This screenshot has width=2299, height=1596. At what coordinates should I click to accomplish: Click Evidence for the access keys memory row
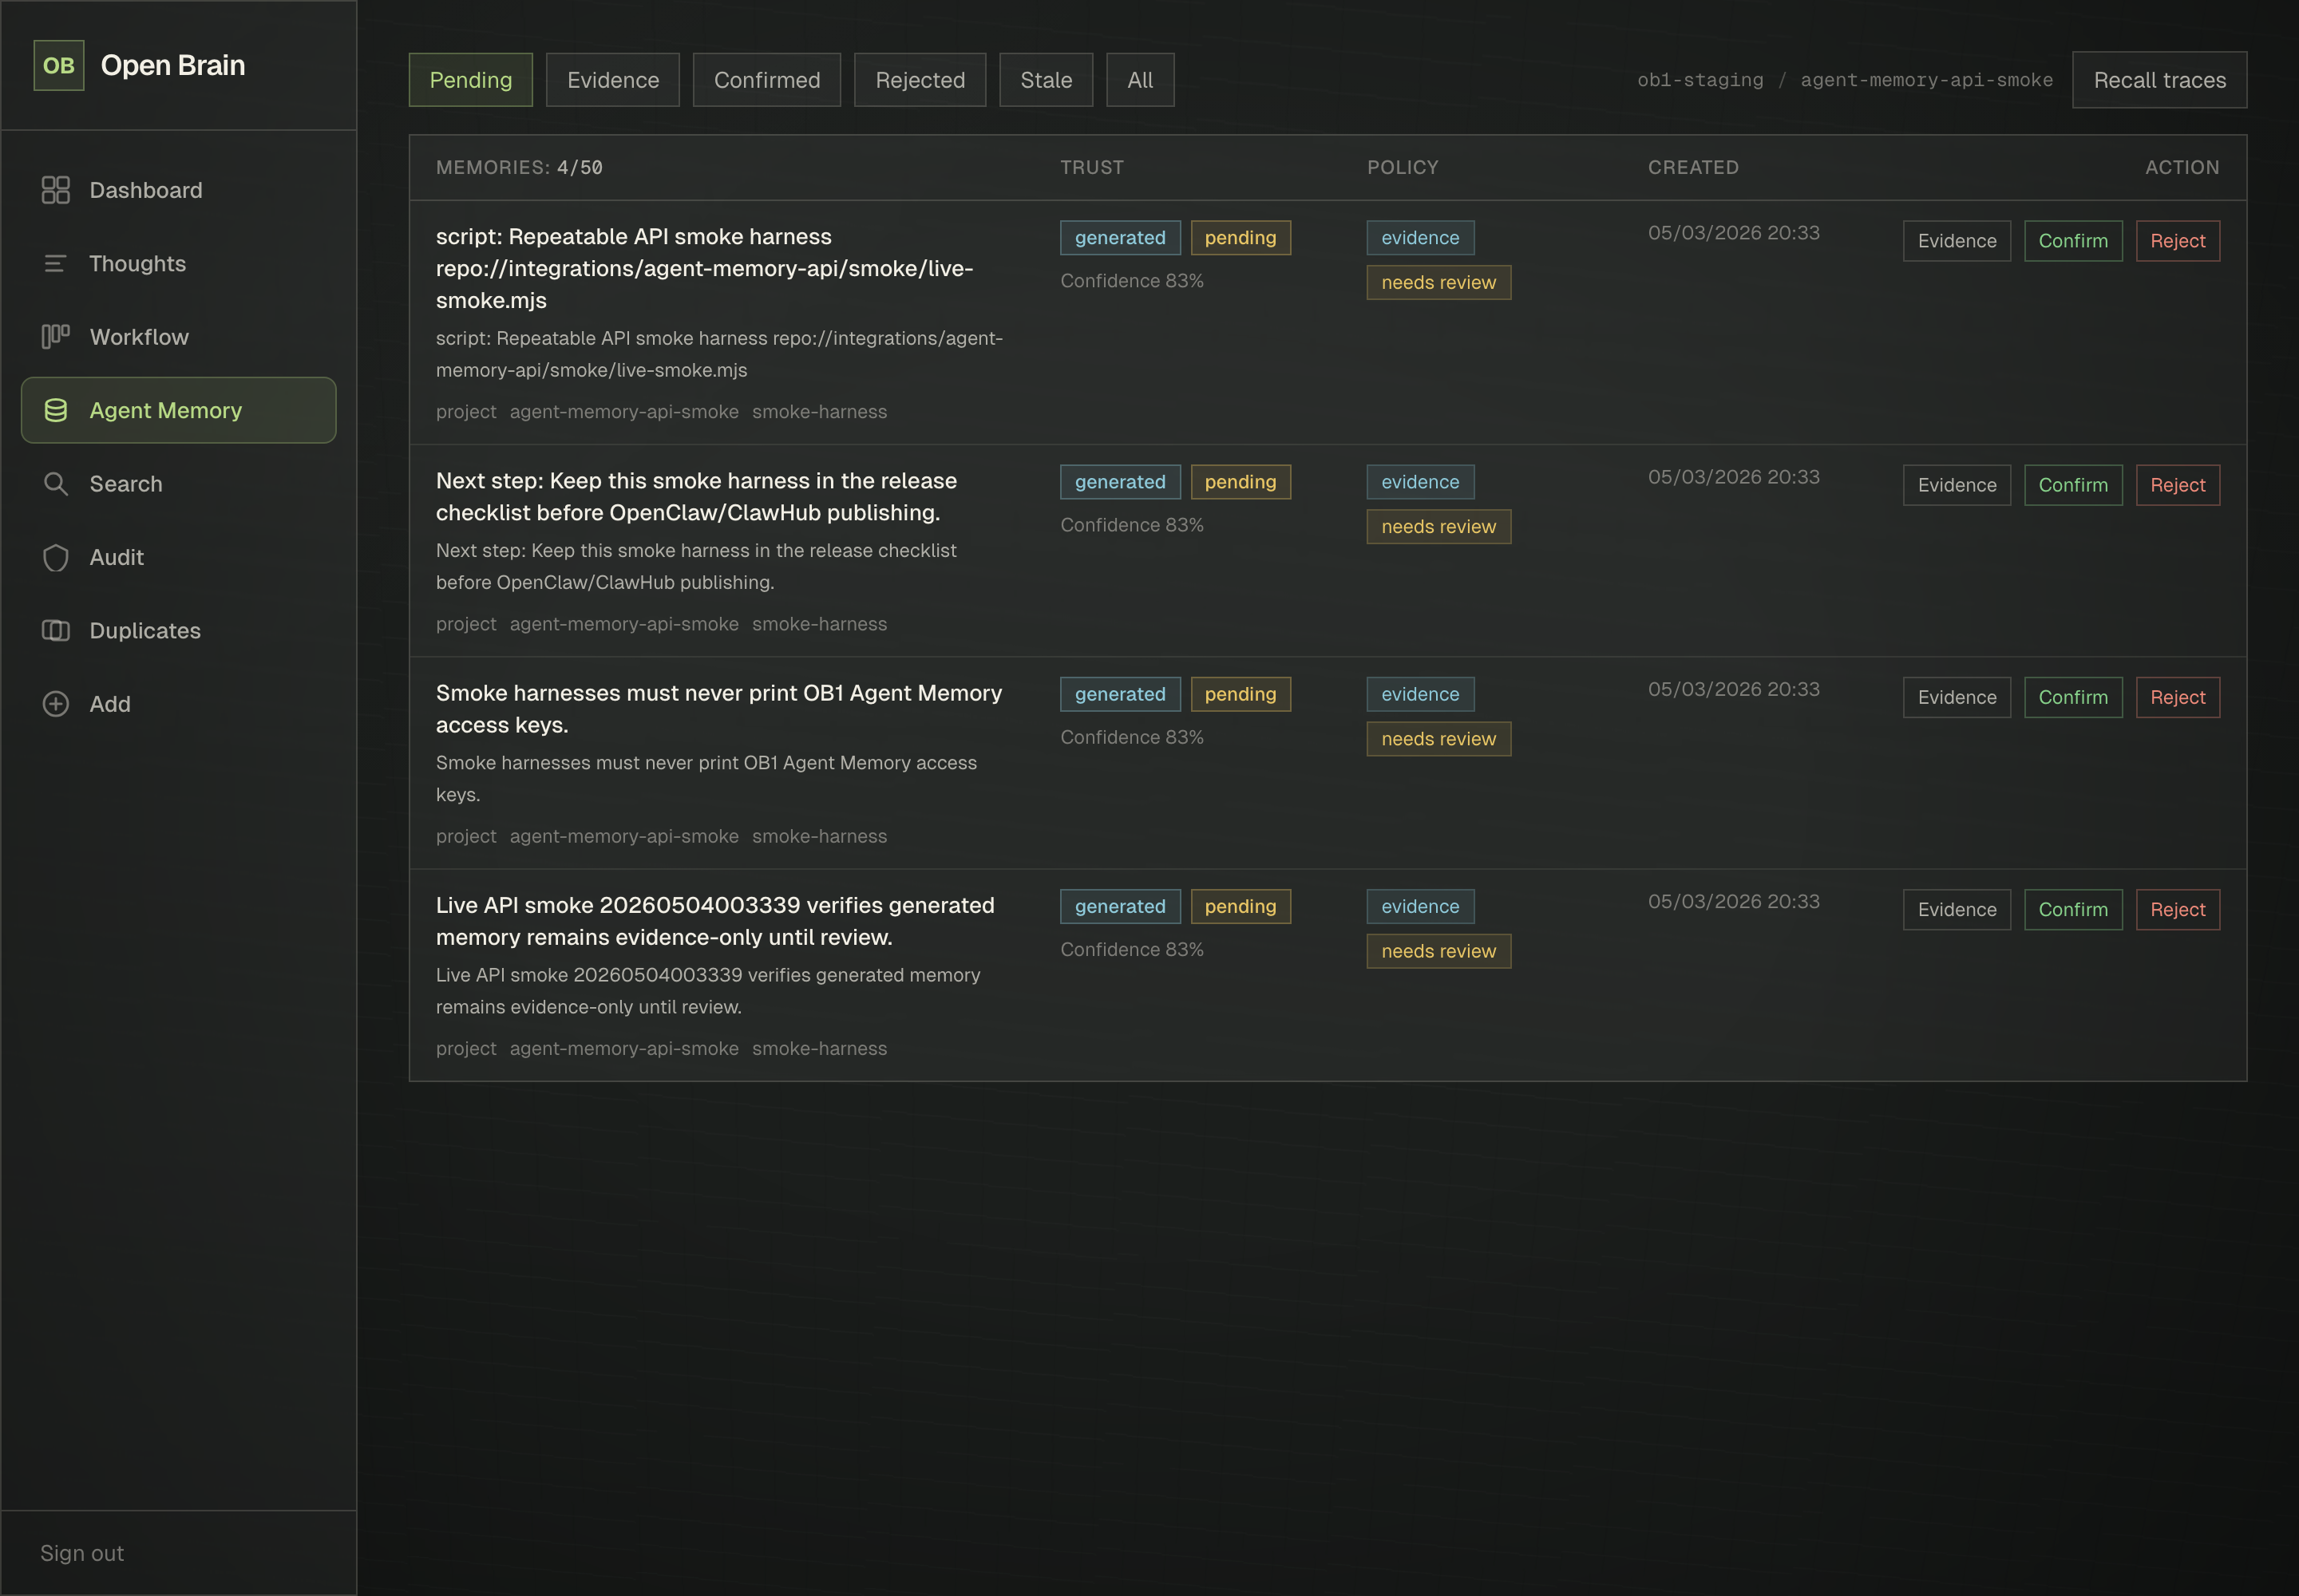pyautogui.click(x=1956, y=697)
